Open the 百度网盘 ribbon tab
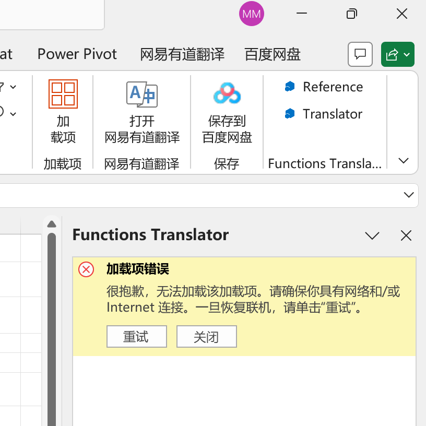Viewport: 426px width, 426px height. pos(272,54)
